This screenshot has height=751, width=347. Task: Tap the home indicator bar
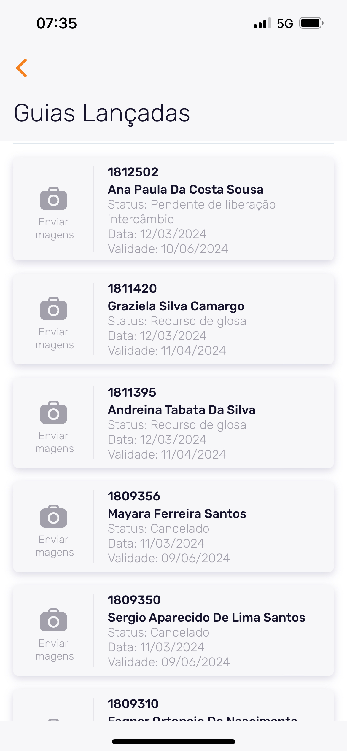click(173, 742)
